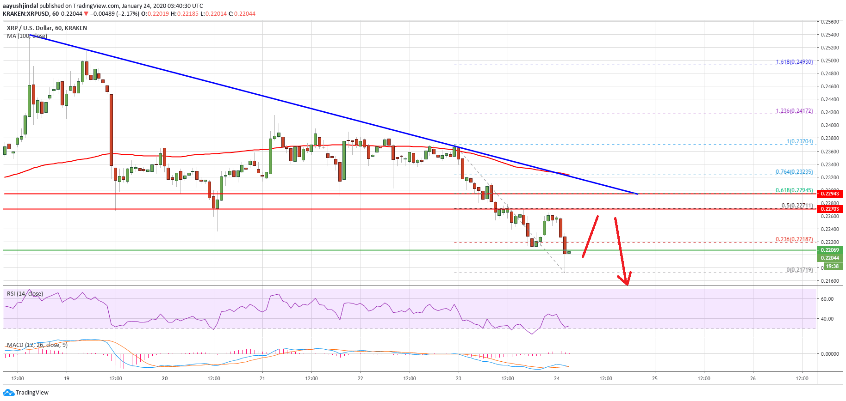This screenshot has height=401, width=846.
Task: Select the XRP / U.S. Dollar chart title
Action: coord(47,28)
